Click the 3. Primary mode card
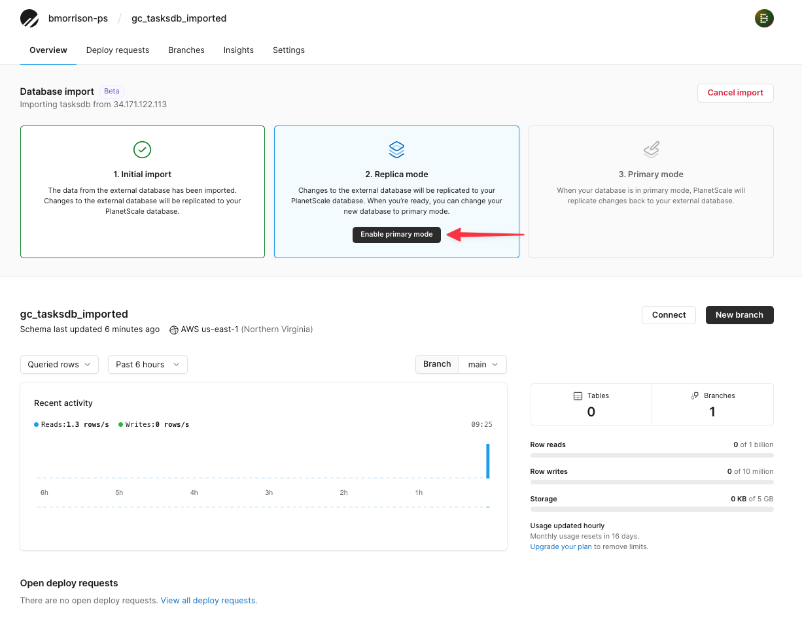802x636 pixels. (651, 192)
